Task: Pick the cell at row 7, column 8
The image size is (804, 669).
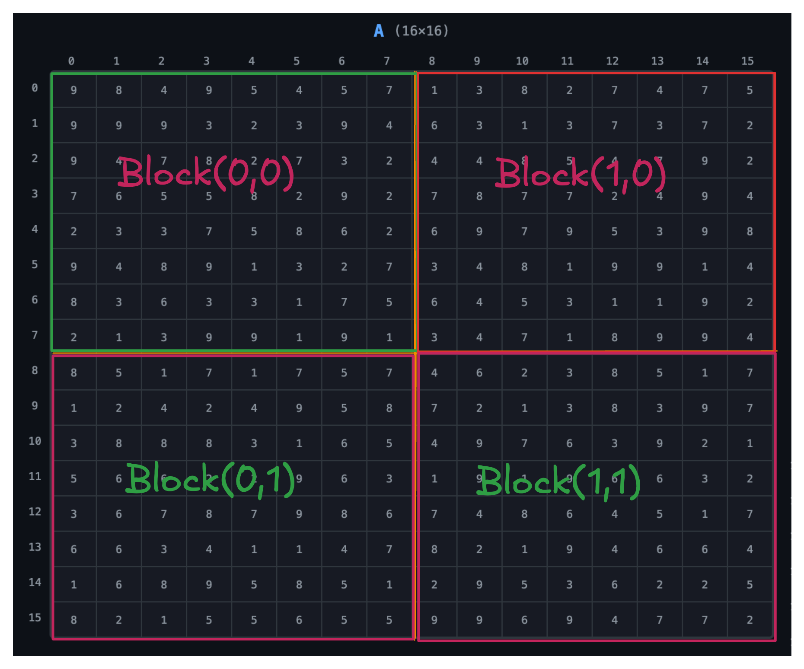Action: pos(434,337)
